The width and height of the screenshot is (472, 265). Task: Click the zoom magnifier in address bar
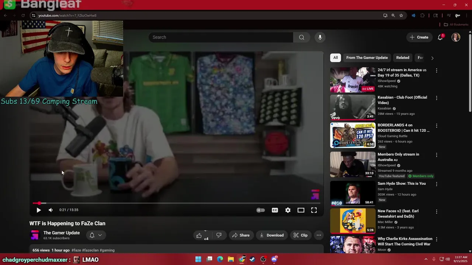point(393,15)
